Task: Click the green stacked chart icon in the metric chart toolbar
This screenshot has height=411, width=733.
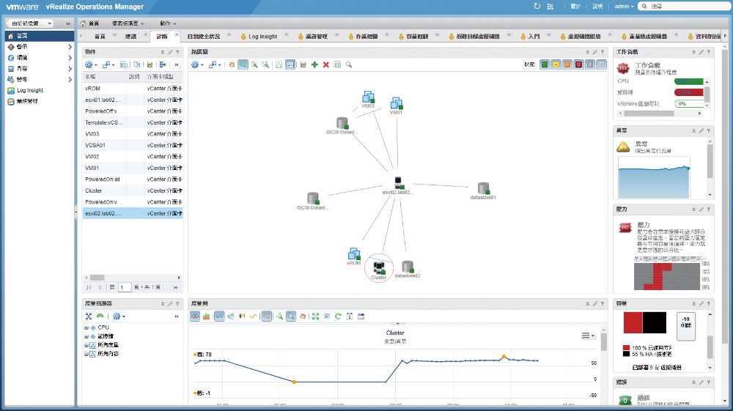Action: pos(206,316)
